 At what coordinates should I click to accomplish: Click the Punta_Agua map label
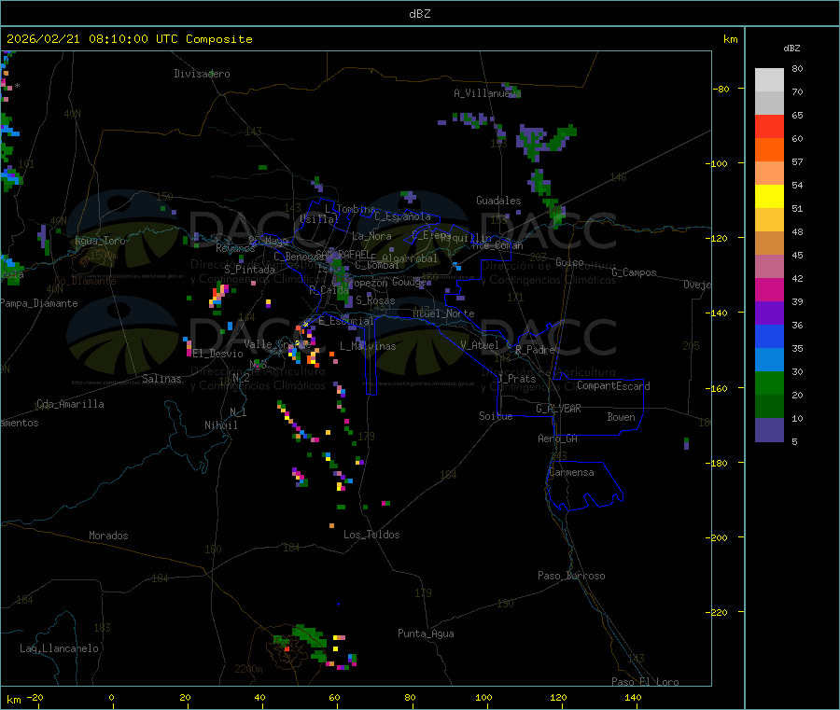426,633
